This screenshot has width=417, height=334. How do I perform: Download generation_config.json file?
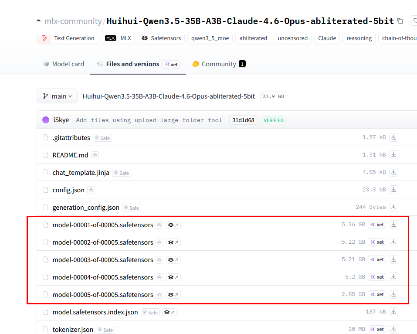tap(393, 207)
